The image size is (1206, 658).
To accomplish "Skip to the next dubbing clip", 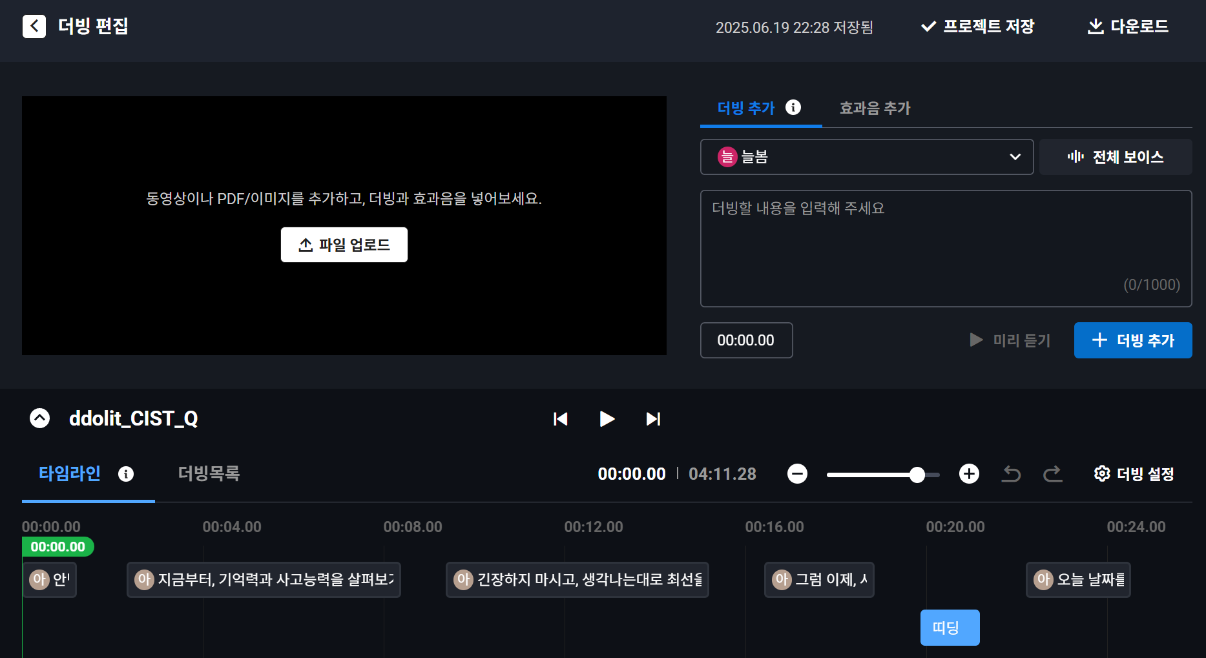I will (653, 419).
